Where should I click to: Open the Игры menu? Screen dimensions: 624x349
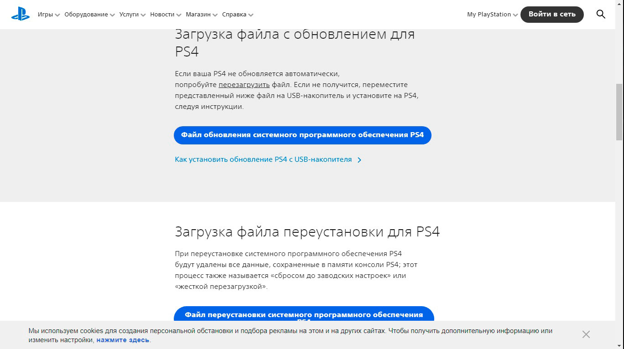pyautogui.click(x=45, y=15)
